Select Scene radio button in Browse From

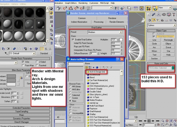pyautogui.click(x=70, y=98)
